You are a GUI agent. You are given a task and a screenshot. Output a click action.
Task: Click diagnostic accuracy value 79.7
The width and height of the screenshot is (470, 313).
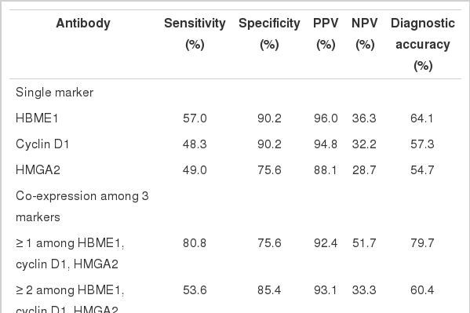coord(422,243)
